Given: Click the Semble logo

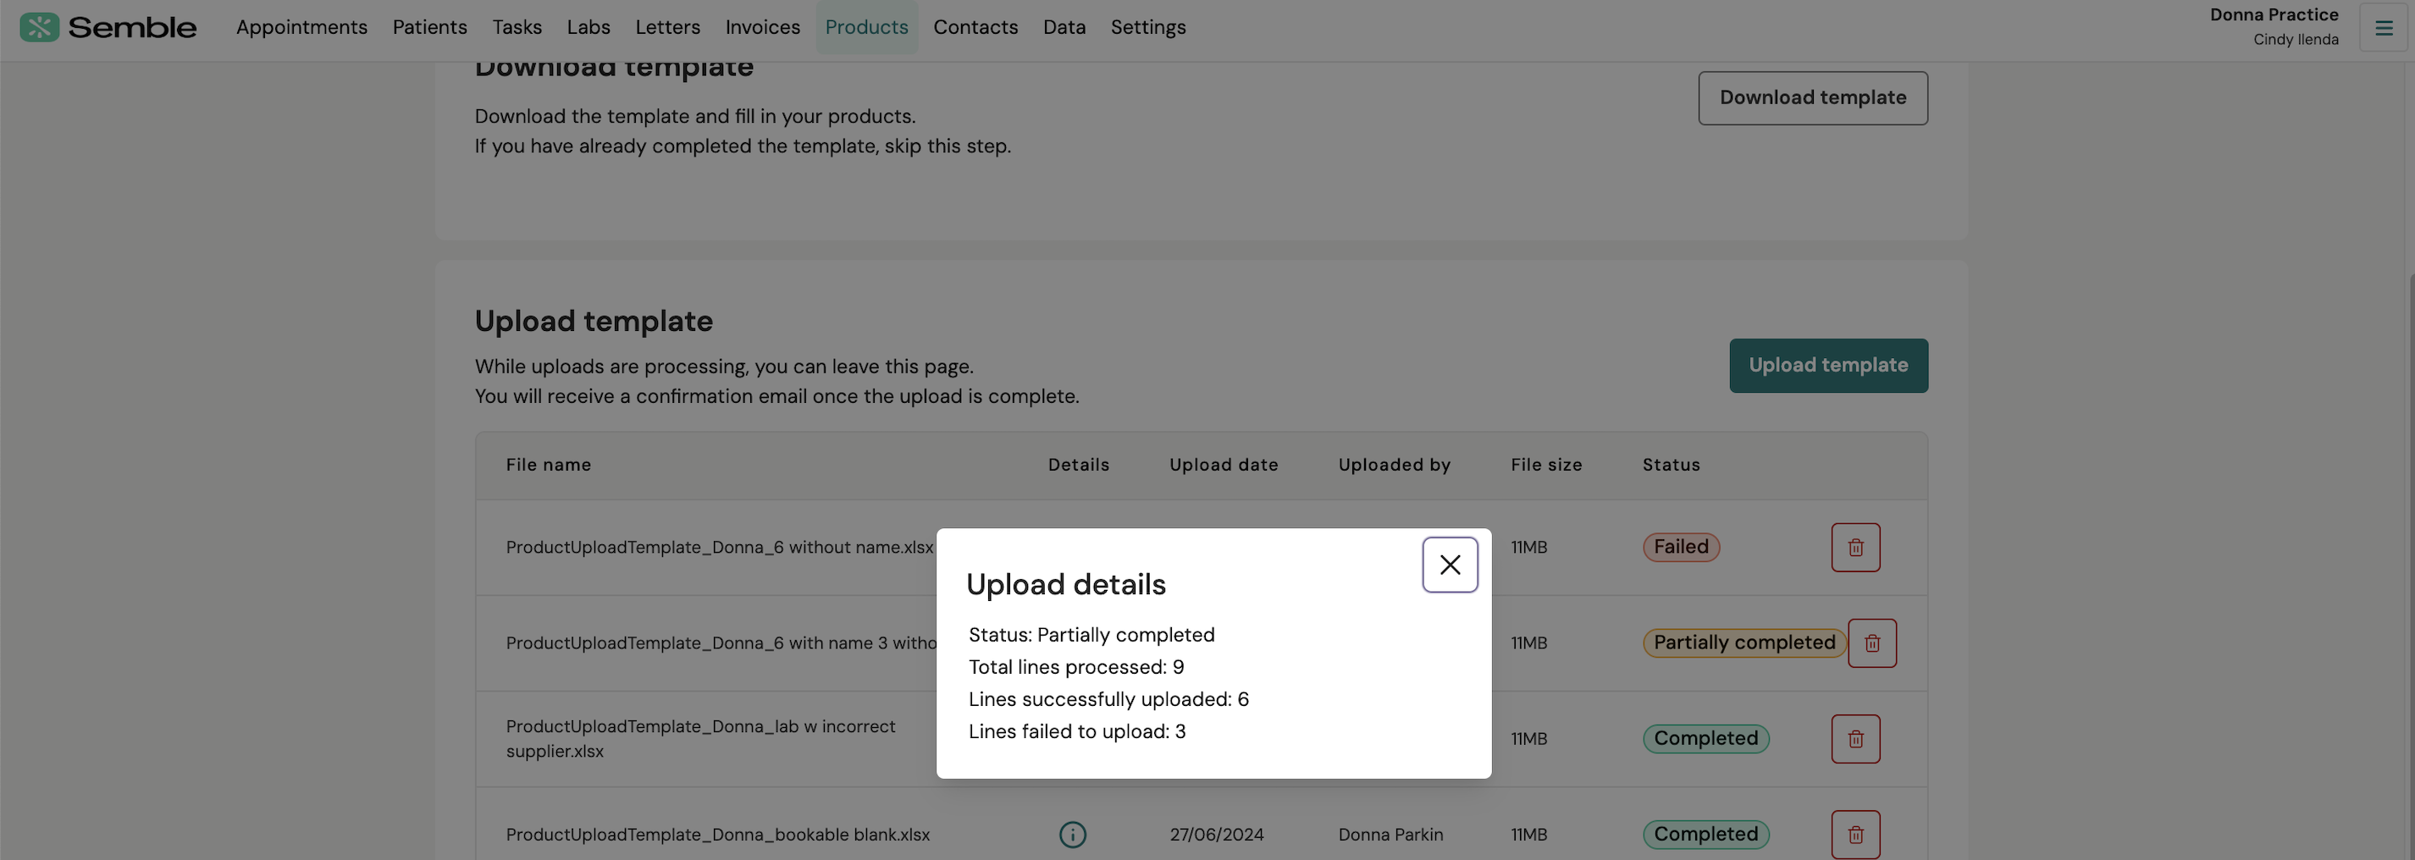Looking at the screenshot, I should pos(108,27).
